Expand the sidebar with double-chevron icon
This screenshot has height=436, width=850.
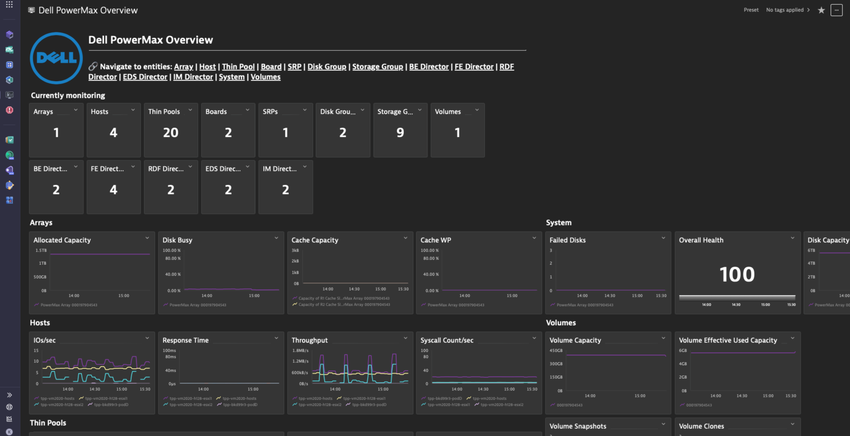pyautogui.click(x=9, y=395)
